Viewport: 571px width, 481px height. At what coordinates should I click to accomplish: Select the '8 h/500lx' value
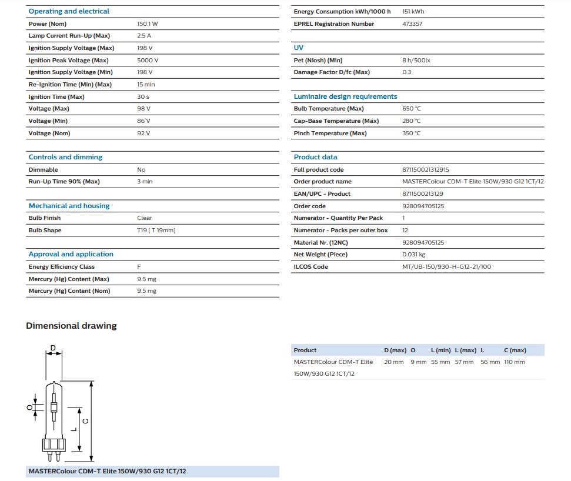[x=416, y=61]
